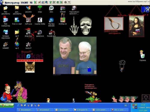This screenshot has height=112, width=150.
Task: Launch the Postal2.exe shortcut
Action: coord(51,33)
